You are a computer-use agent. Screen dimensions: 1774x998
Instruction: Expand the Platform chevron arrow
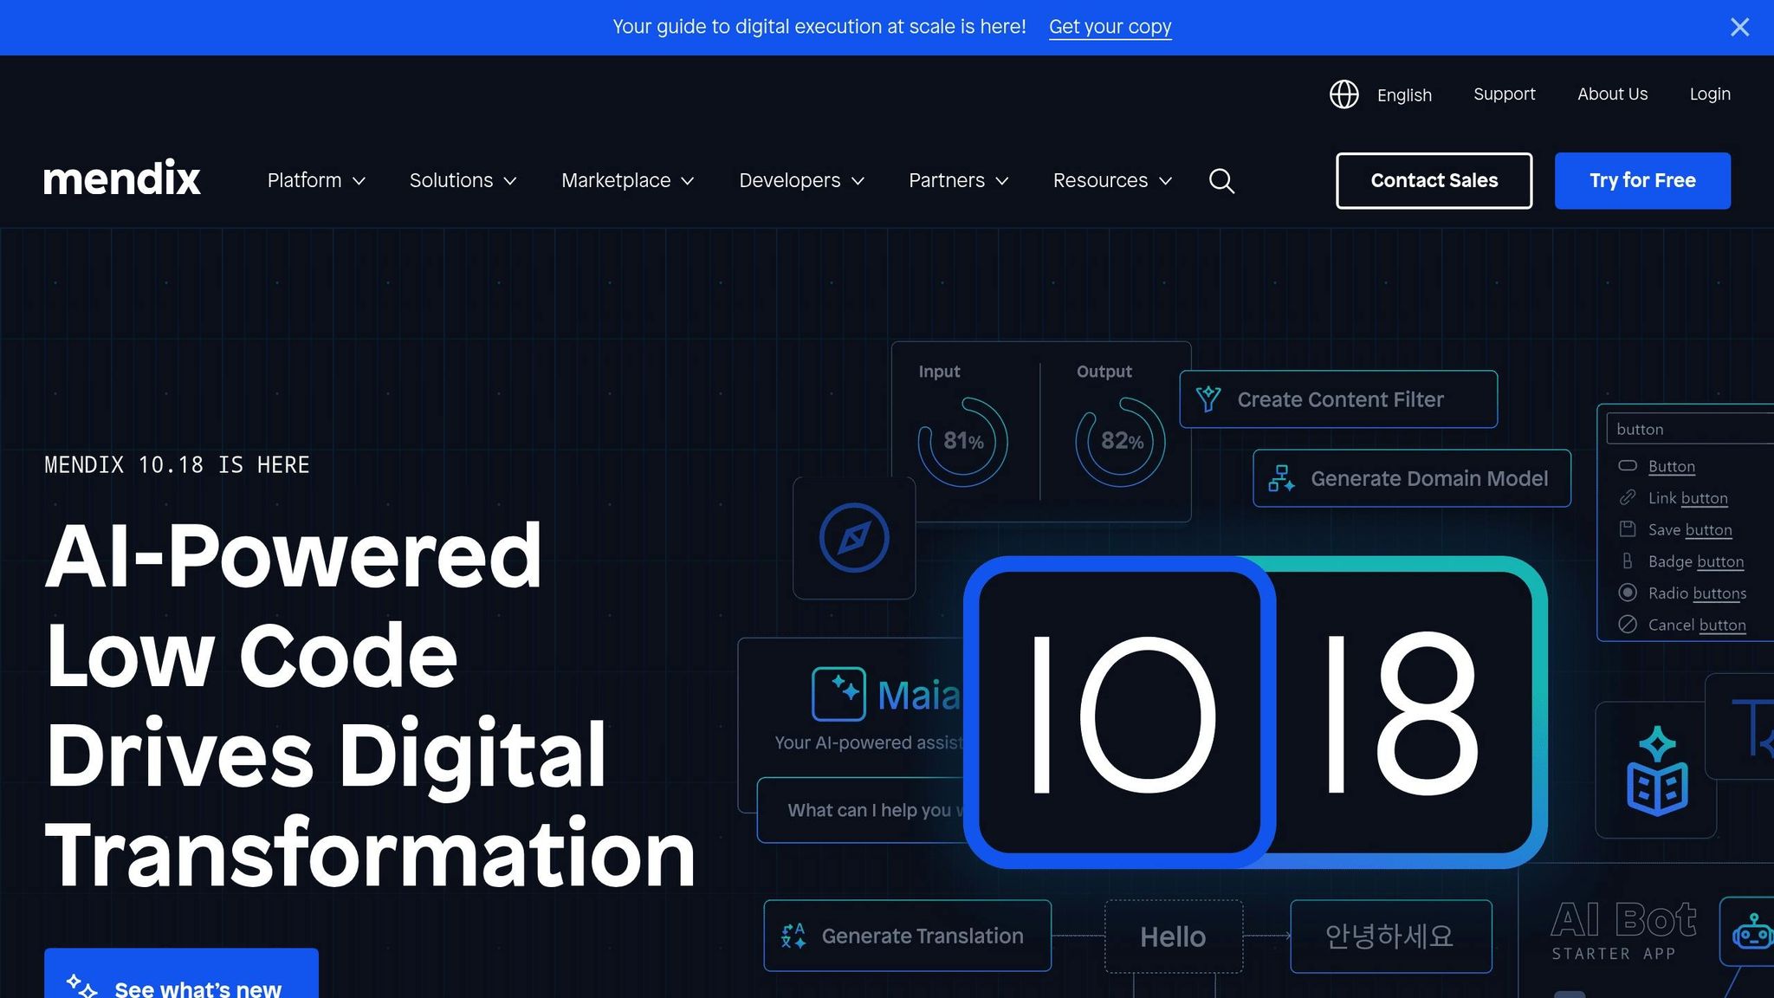pyautogui.click(x=359, y=181)
